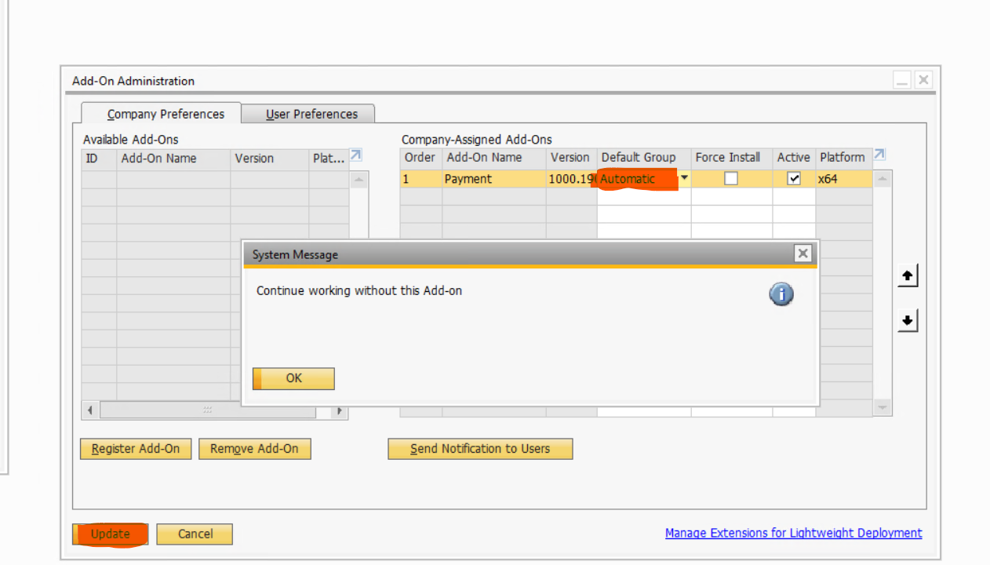This screenshot has height=565, width=990.
Task: Close the Add-On Administration window
Action: (923, 80)
